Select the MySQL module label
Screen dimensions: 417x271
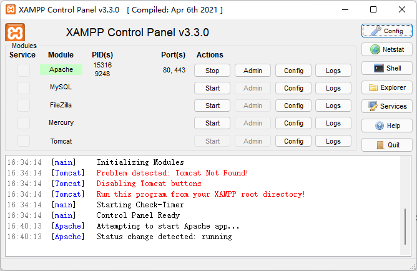(61, 87)
